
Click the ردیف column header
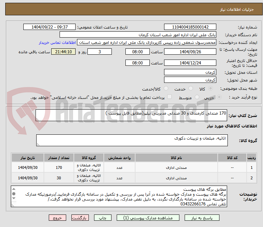point(252,158)
